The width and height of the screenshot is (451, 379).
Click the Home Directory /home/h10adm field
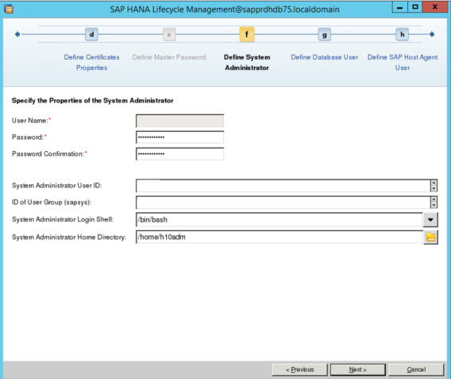click(x=279, y=237)
